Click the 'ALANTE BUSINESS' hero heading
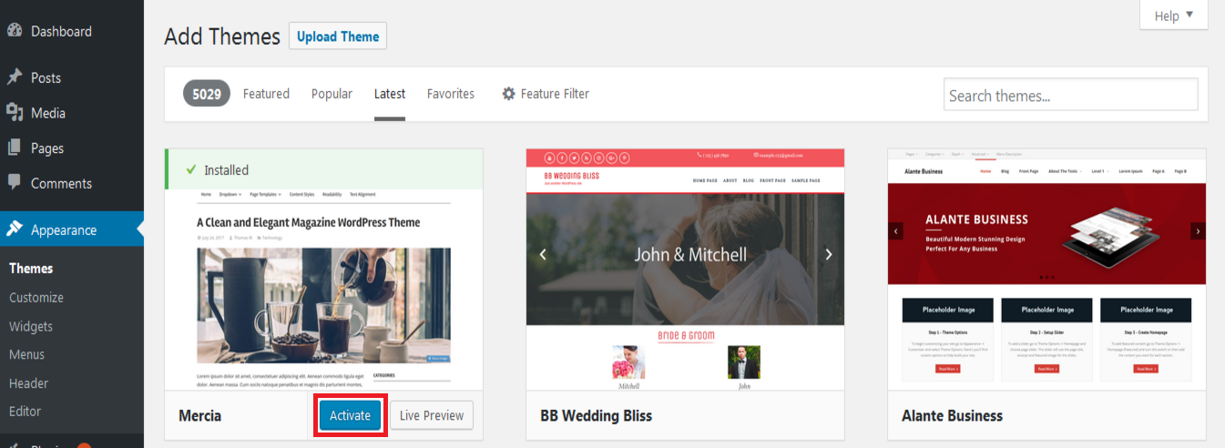Screen dimensions: 1225x448 click(976, 219)
